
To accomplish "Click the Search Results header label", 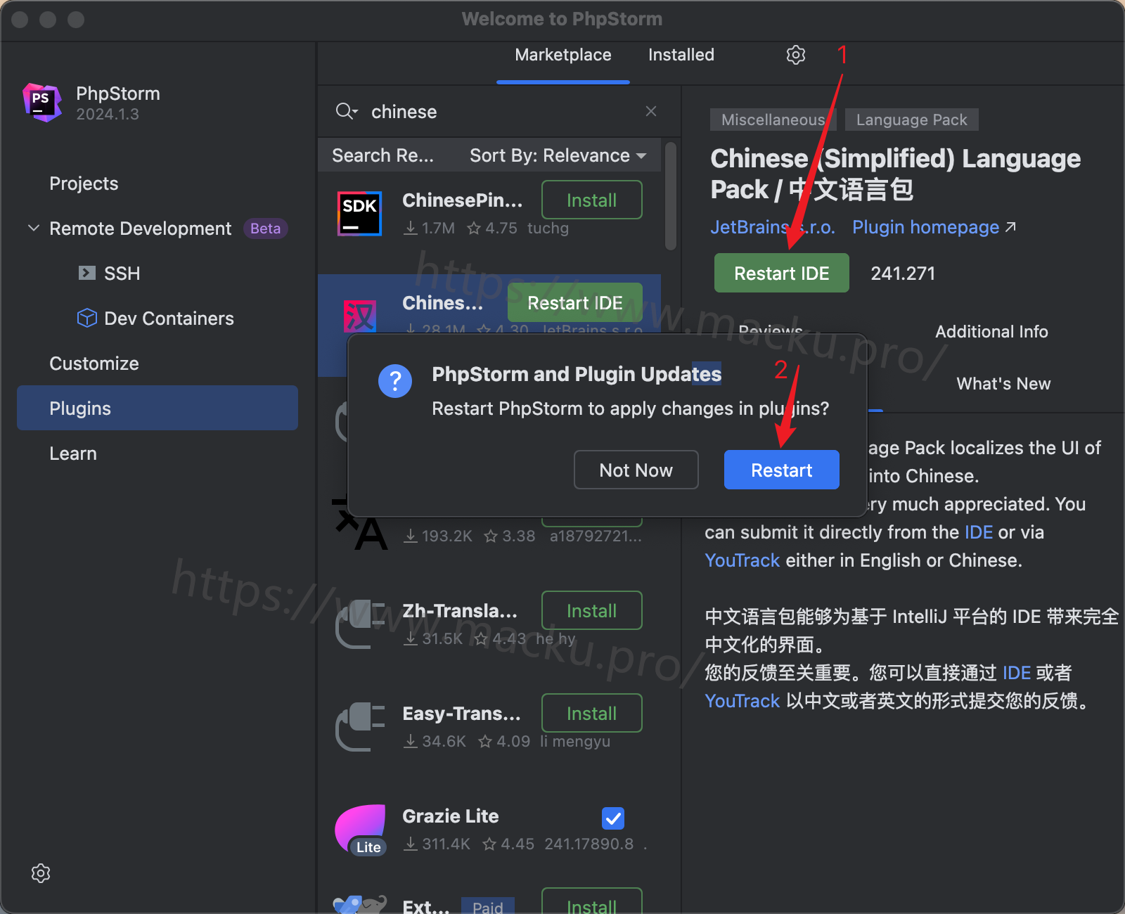I will pos(382,155).
